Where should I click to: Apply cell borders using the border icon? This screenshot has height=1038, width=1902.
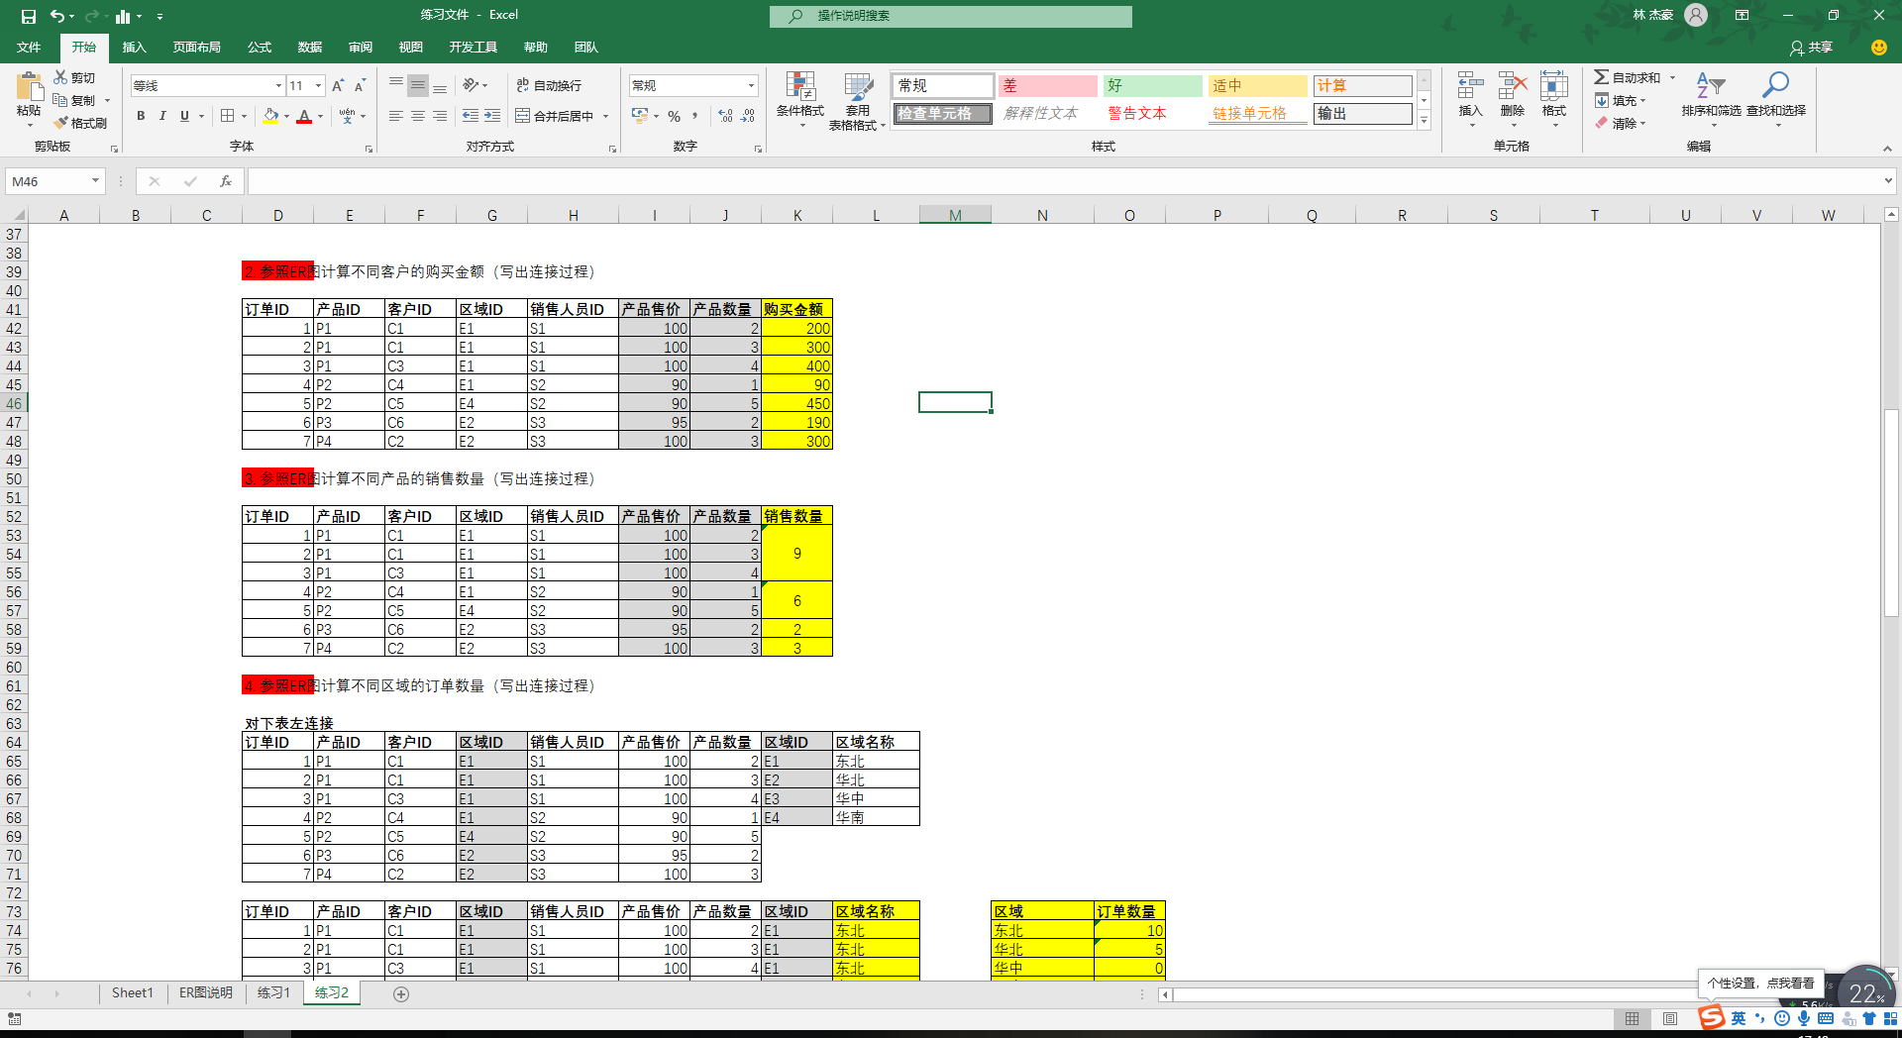[x=228, y=116]
